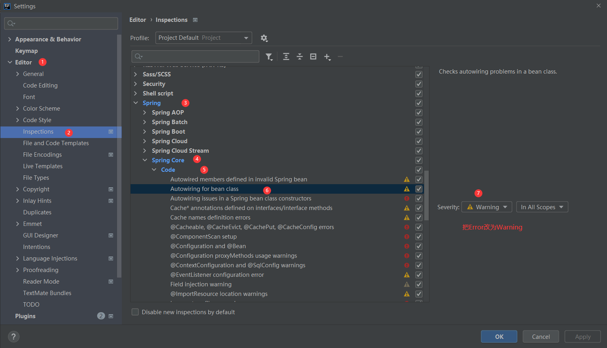The height and width of the screenshot is (348, 607).
Task: Click the filter inspections funnel icon
Action: click(269, 57)
